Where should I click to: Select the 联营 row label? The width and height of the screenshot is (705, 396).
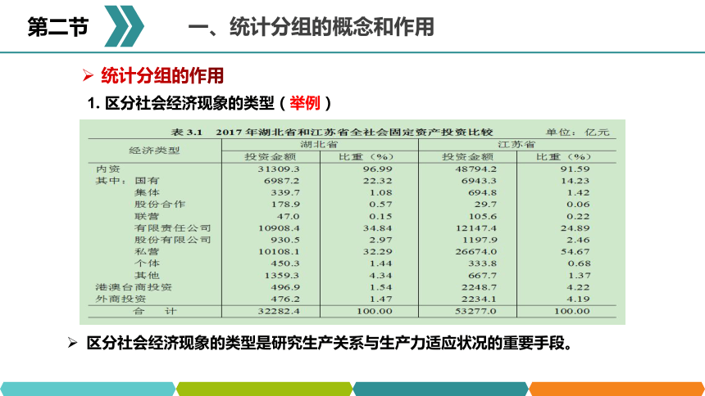147,216
